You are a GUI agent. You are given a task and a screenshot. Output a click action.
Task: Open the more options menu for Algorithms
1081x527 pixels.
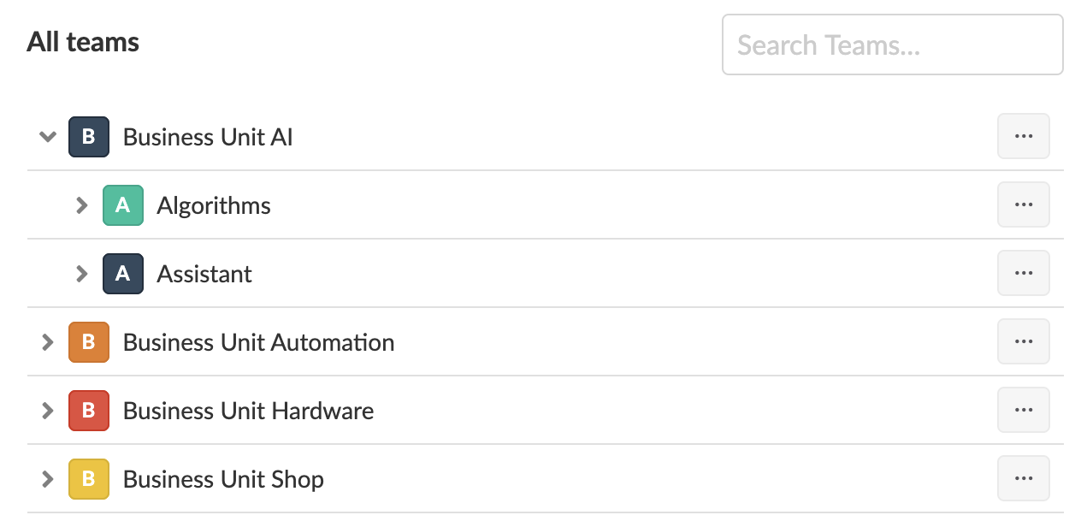click(x=1024, y=204)
